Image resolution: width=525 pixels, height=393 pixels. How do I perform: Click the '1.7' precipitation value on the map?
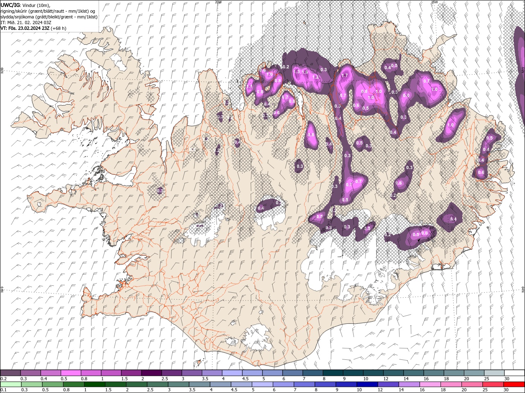[345, 76]
